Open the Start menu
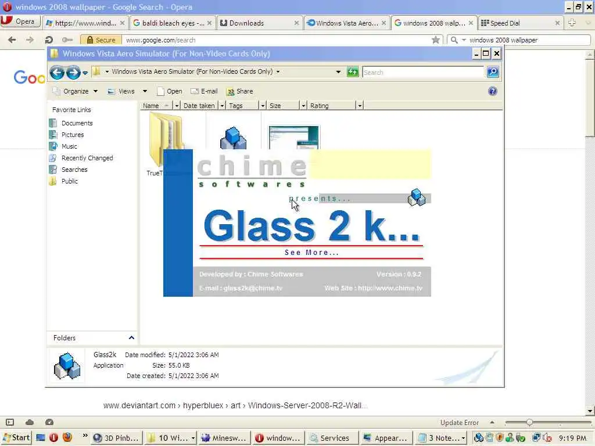This screenshot has width=595, height=446. (16, 438)
